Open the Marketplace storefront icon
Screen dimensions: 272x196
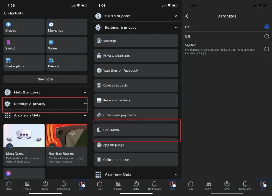[8, 60]
